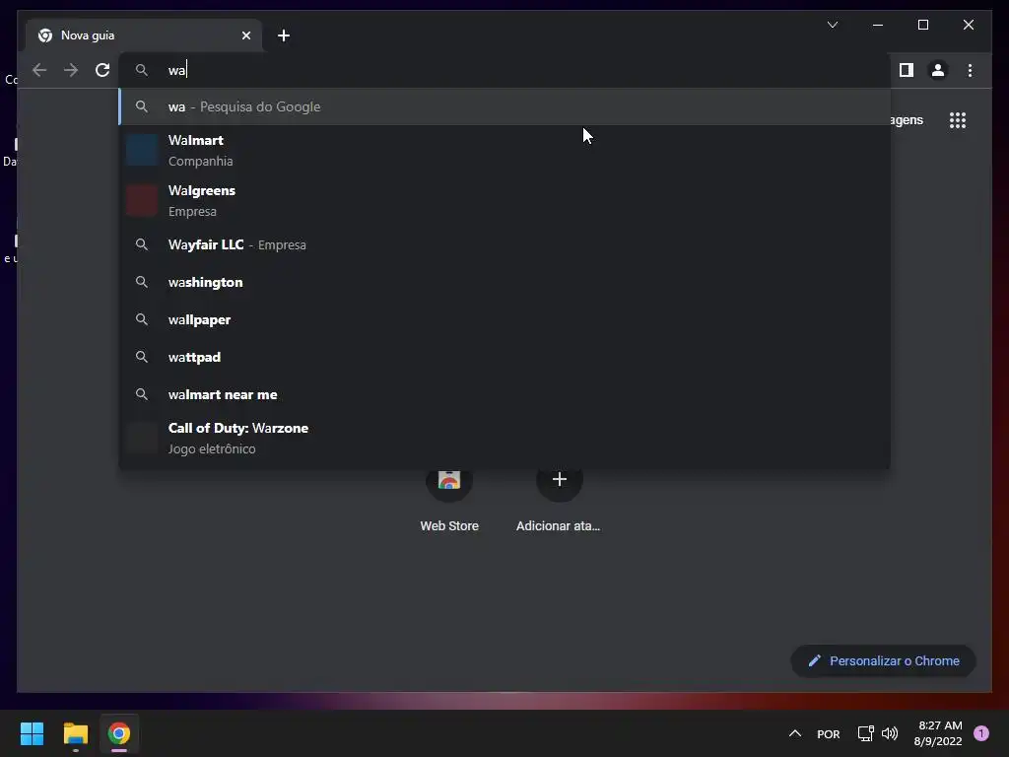
Task: Click the Chrome taskbar icon
Action: (119, 733)
